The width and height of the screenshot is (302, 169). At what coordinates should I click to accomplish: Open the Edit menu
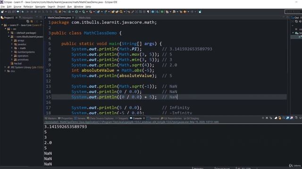[9, 7]
